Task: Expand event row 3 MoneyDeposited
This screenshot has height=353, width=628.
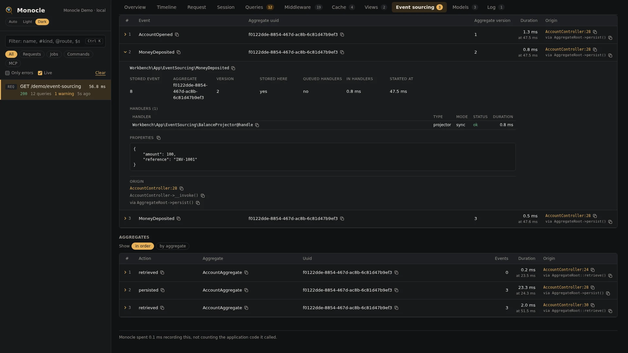Action: point(125,218)
